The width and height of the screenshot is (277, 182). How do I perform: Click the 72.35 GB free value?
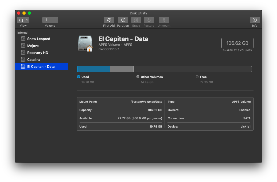206,82
